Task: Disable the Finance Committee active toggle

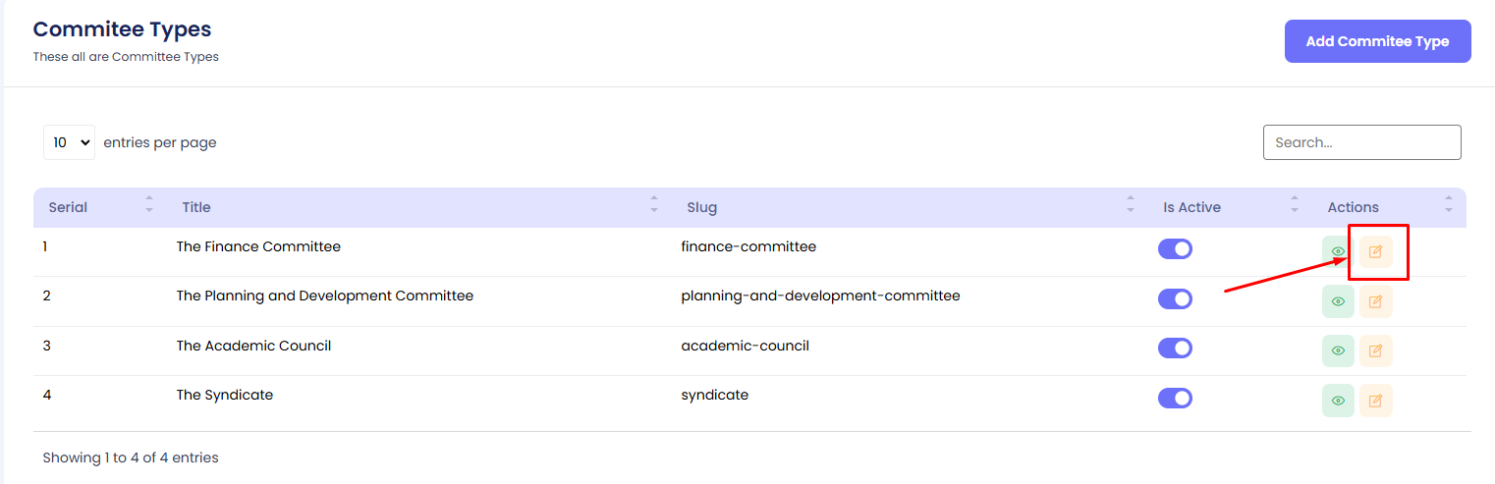Action: 1175,249
